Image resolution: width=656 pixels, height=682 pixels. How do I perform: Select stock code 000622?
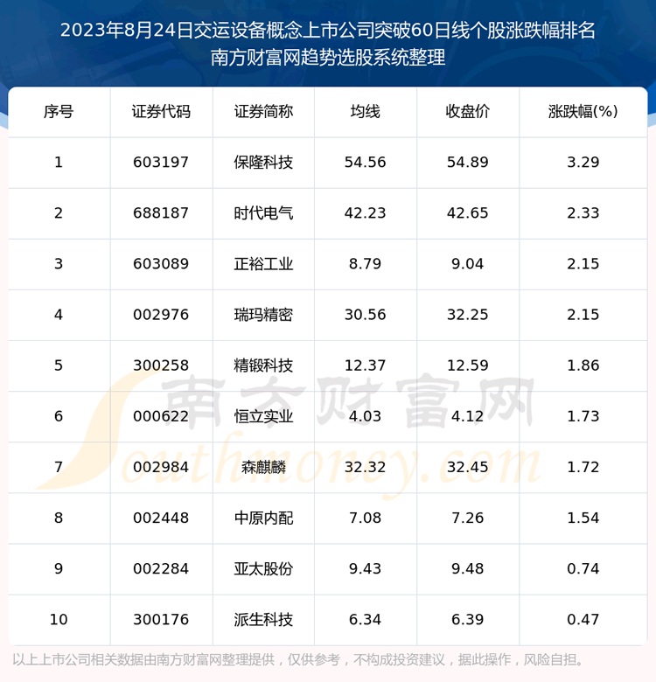(161, 416)
